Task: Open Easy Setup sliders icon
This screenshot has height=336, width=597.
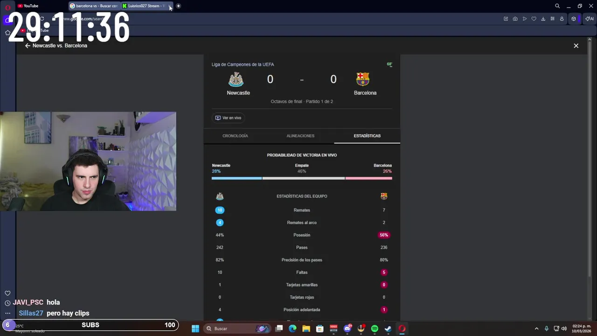Action: (x=552, y=19)
